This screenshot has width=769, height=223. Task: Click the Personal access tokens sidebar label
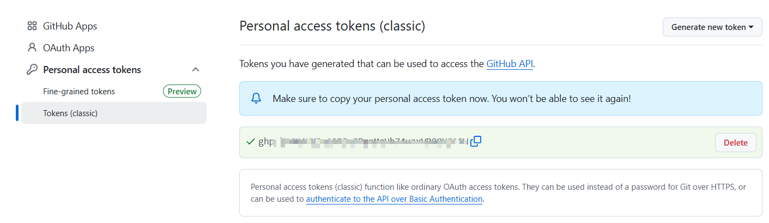[92, 70]
